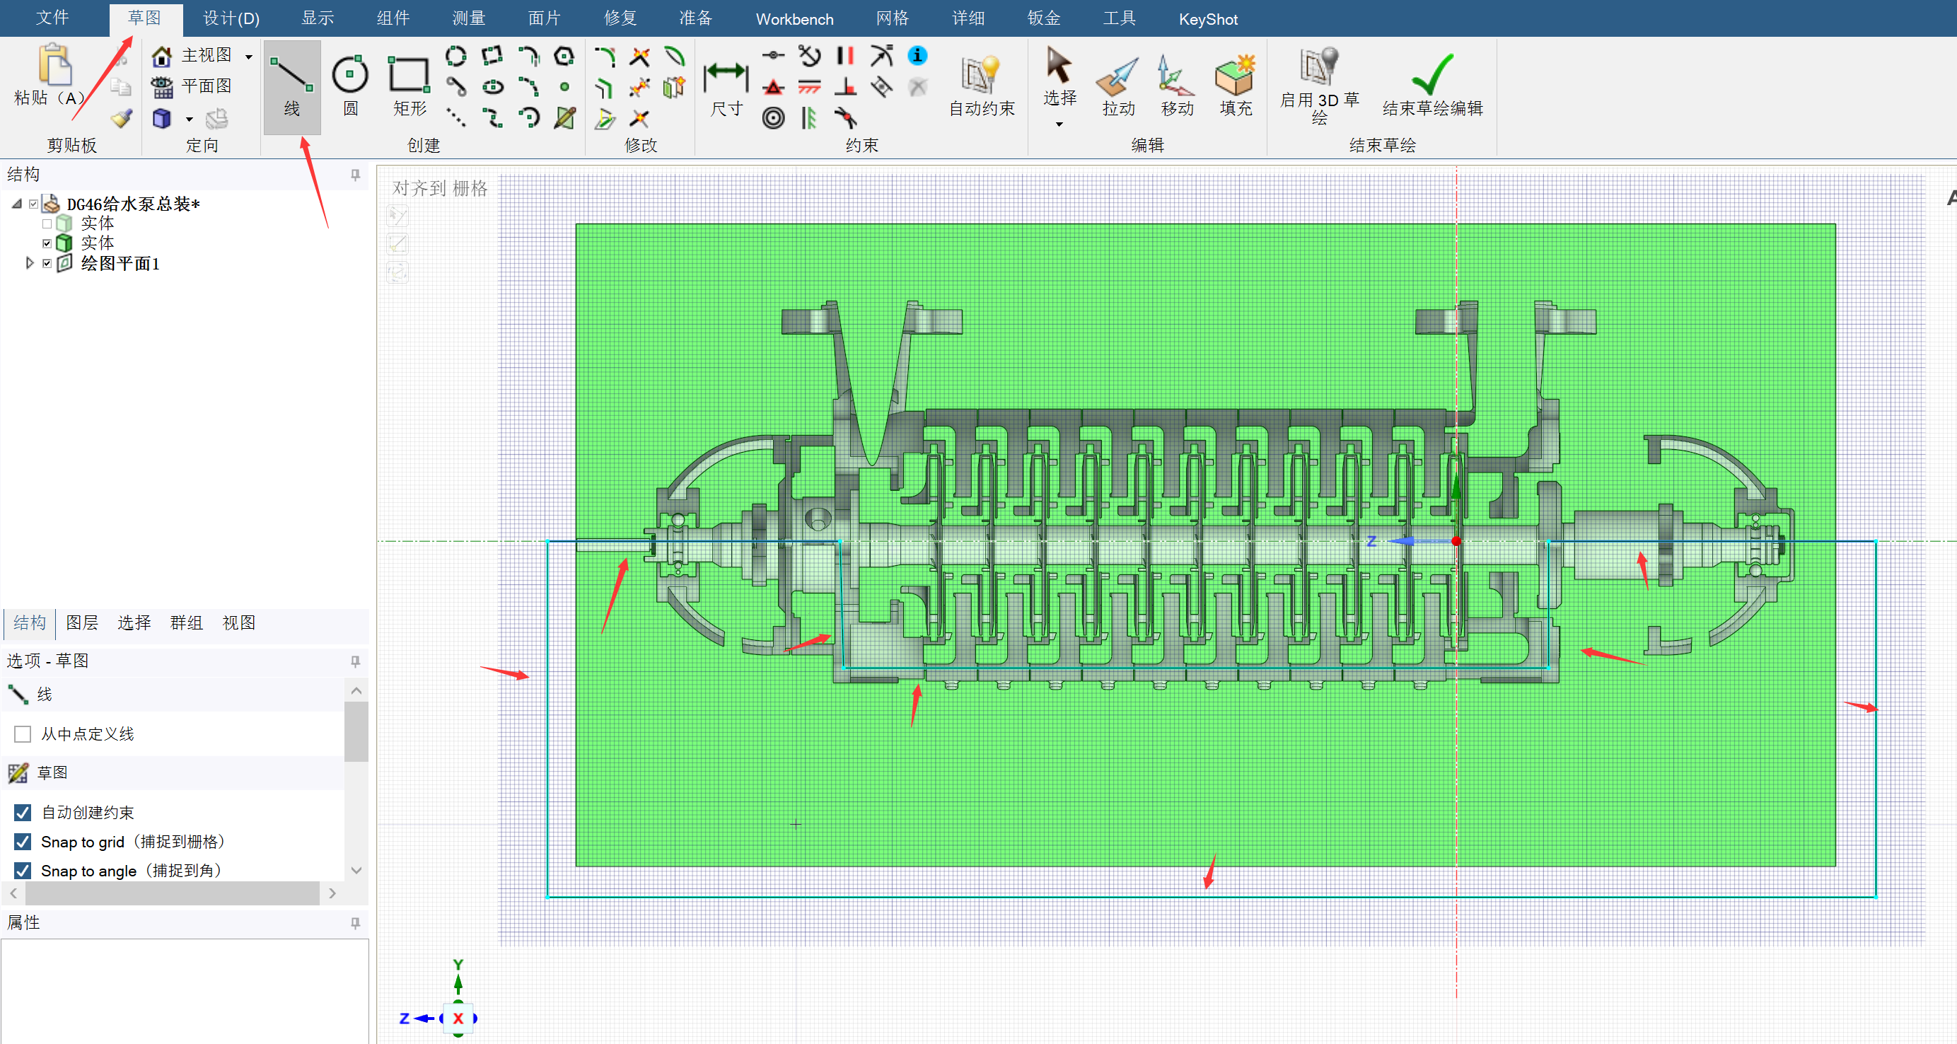
Task: Select the spline curve tool
Action: 492,118
